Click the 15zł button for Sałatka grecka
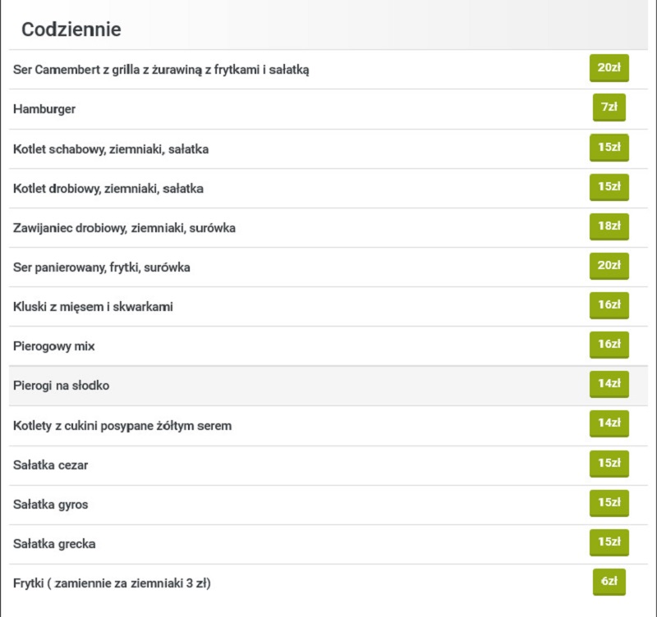 pos(609,542)
